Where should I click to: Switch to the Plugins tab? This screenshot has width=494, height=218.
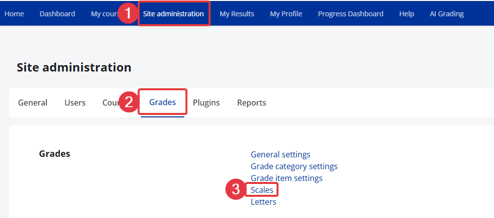tap(206, 103)
